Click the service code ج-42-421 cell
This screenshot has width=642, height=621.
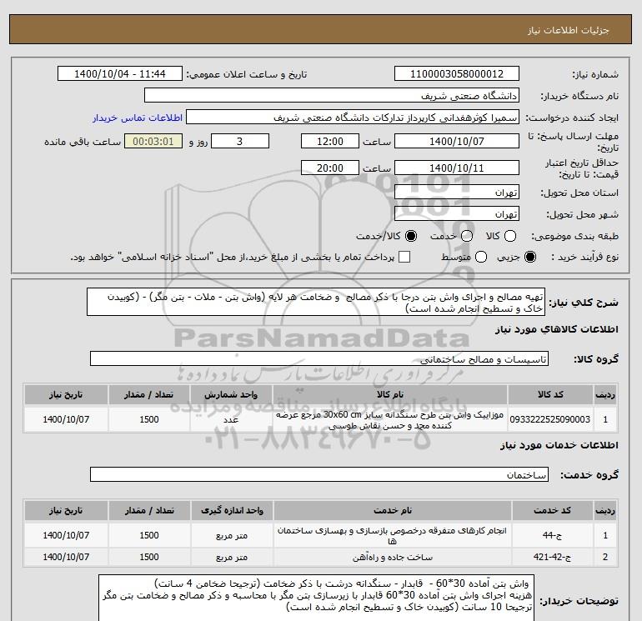point(552,557)
